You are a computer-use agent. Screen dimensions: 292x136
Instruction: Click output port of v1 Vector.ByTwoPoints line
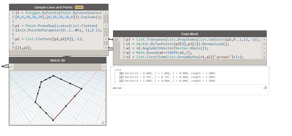tap(264, 44)
